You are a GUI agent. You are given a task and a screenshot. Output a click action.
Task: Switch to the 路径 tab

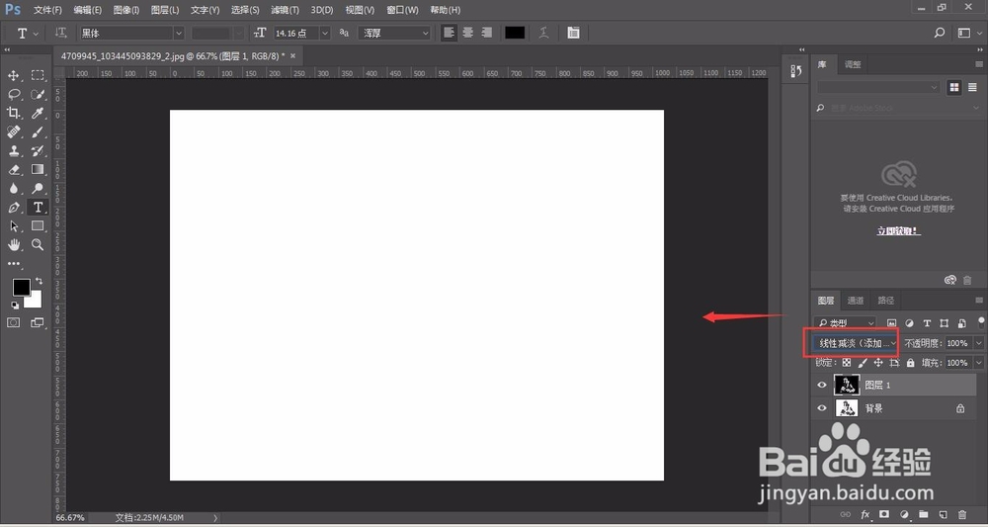886,301
